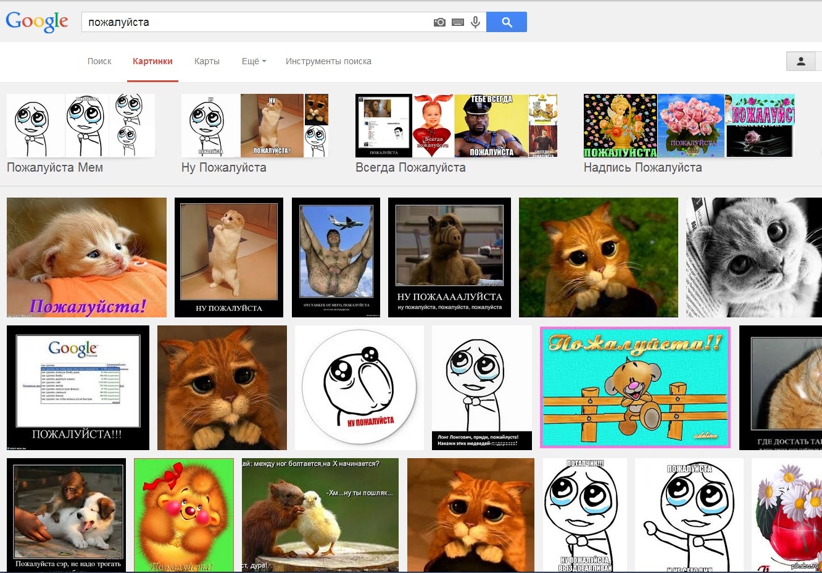This screenshot has height=573, width=822.
Task: Open the Лонг Лонгович meme image
Action: coord(482,388)
